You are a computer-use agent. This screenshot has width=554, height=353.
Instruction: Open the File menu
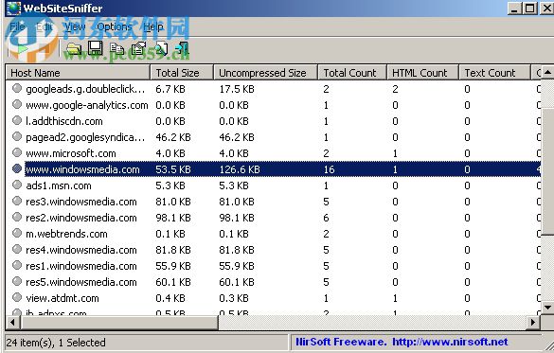tap(17, 26)
